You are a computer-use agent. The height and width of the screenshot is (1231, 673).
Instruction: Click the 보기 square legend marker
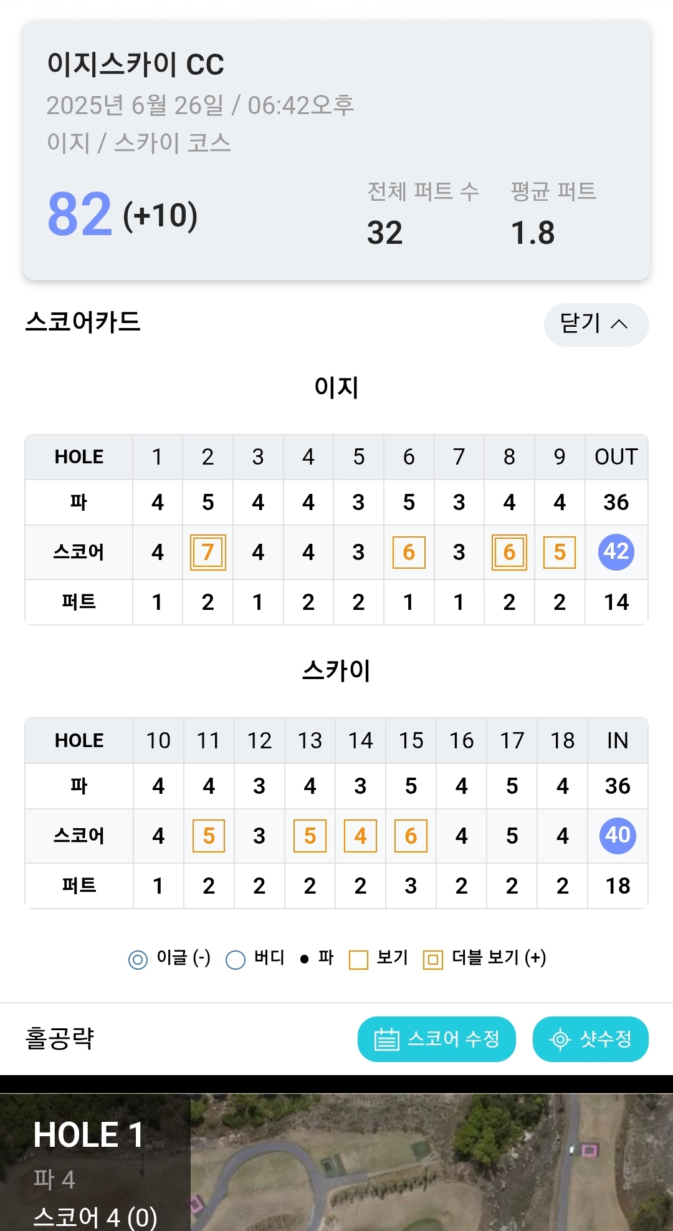point(358,960)
